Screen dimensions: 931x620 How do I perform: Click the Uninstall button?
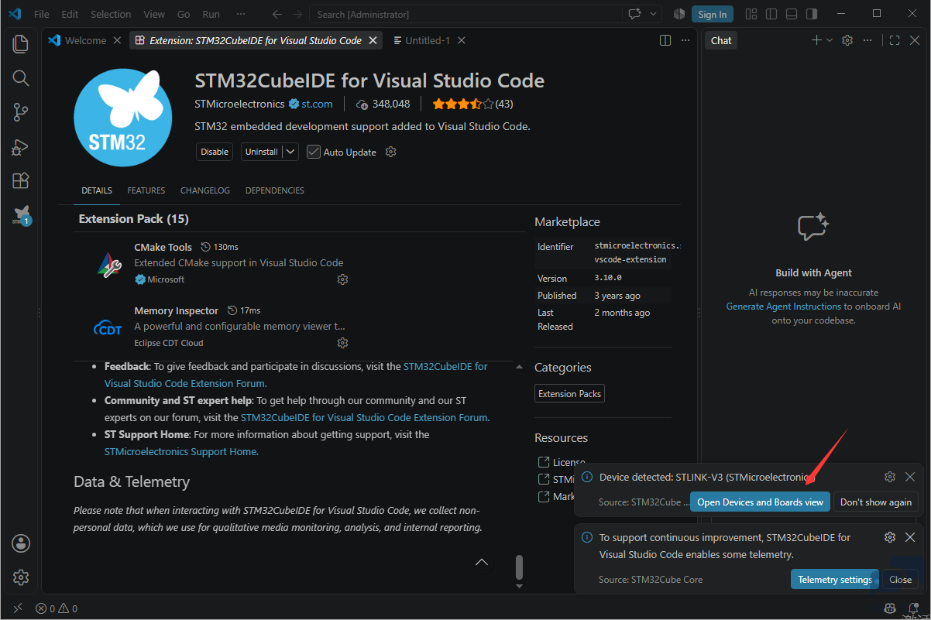point(262,152)
